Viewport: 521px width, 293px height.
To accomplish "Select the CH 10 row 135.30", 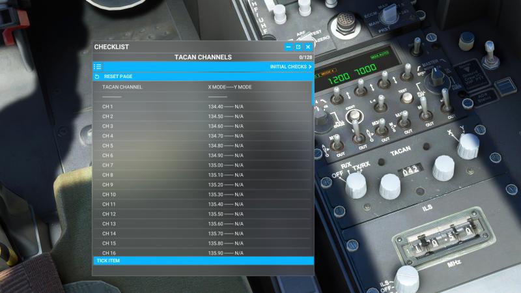I will (x=202, y=194).
